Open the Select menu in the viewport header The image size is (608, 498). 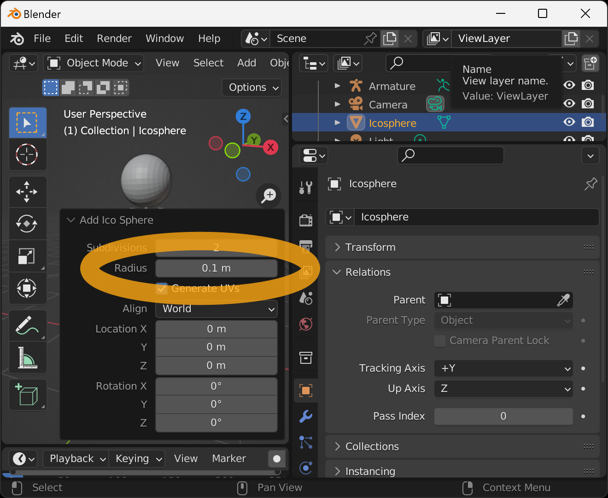point(208,63)
